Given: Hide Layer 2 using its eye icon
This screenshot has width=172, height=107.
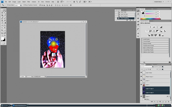Looking at the screenshot, I should click(141, 84).
